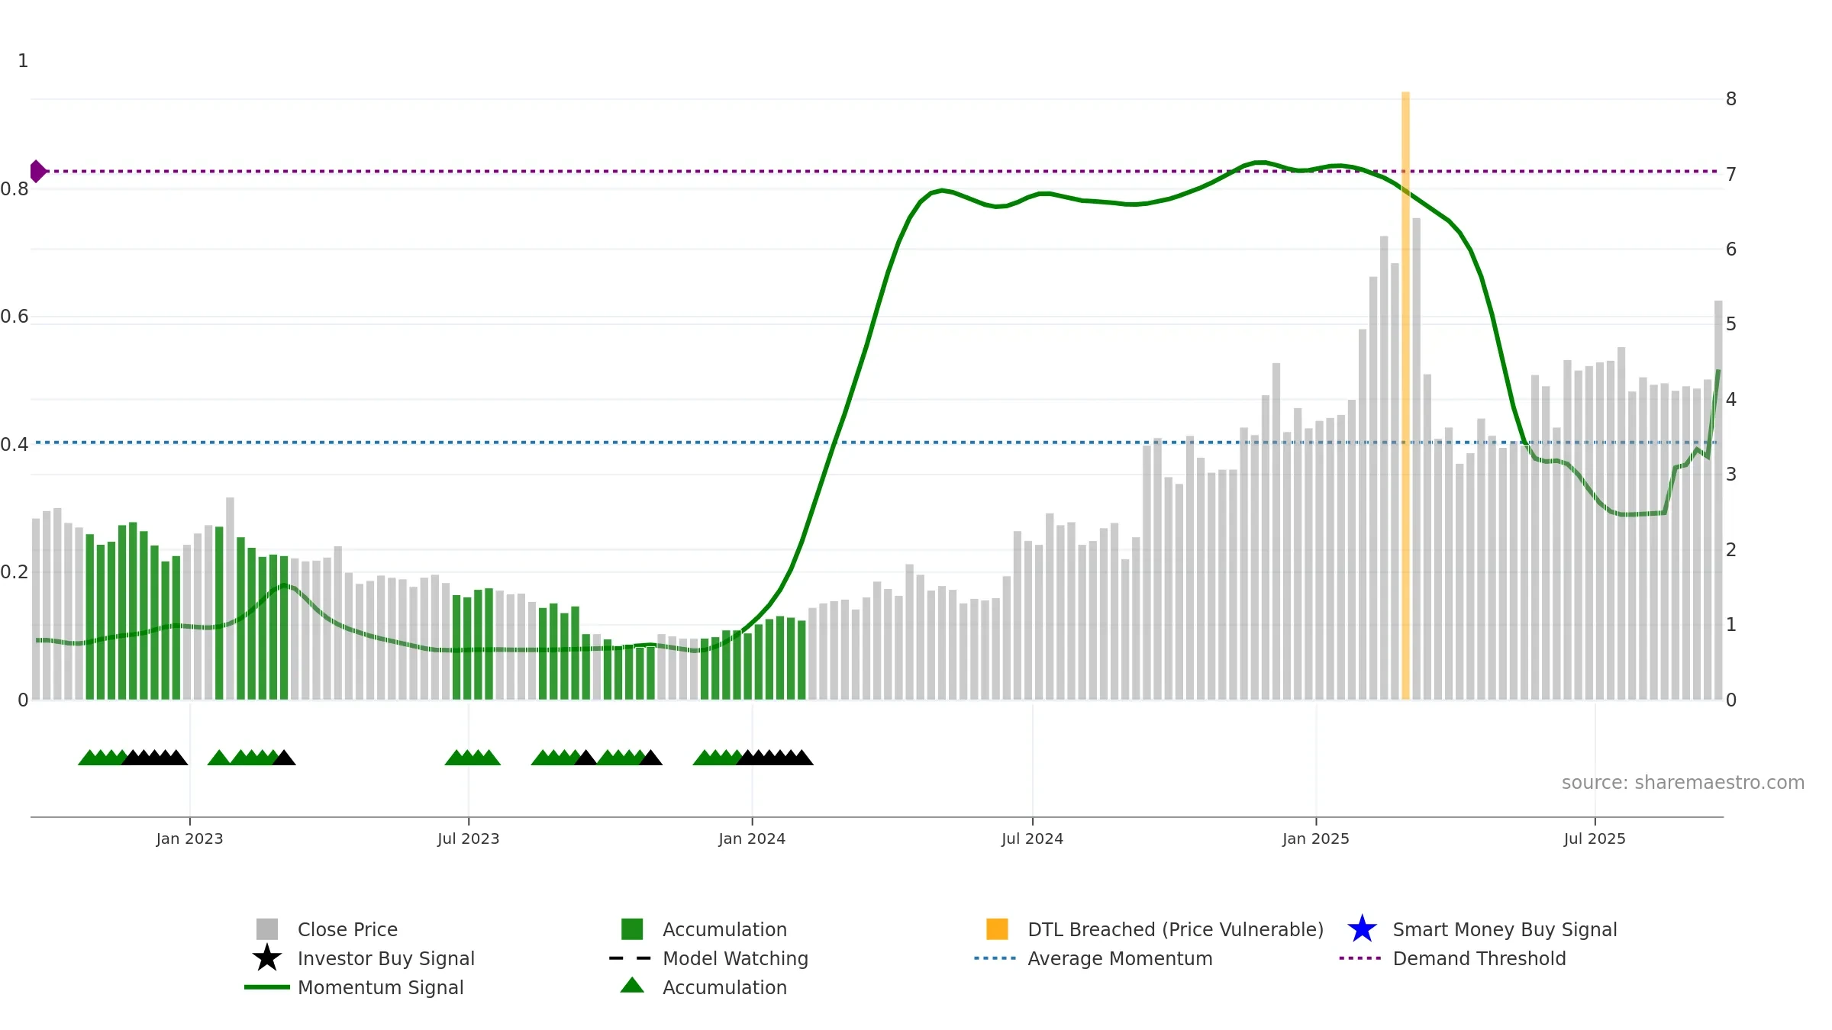1832x1030 pixels.
Task: Click the source: sharemaestro.com text
Action: (x=1683, y=783)
